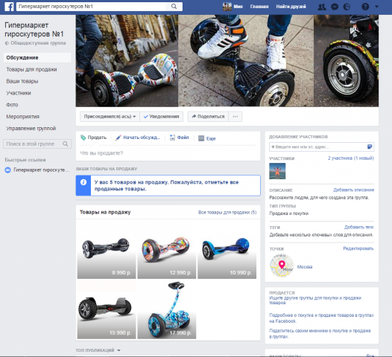This screenshot has width=392, height=357.
Task: Expand the Присоединился(-ась) dropdown
Action: (110, 117)
